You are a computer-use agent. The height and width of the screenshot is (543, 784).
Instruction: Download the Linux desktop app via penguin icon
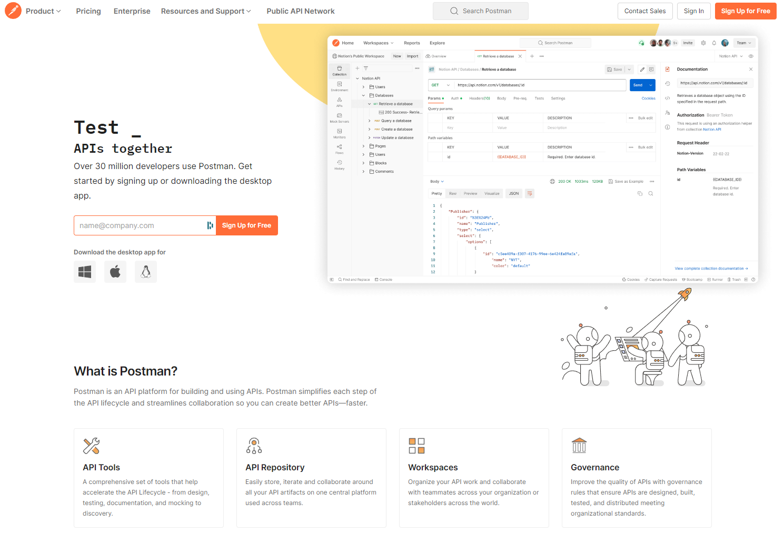(x=146, y=272)
